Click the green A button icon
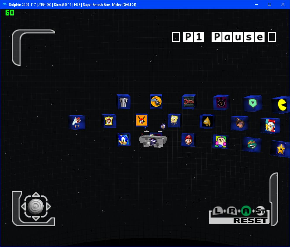Image resolution: width=290 pixels, height=247 pixels. click(x=246, y=211)
